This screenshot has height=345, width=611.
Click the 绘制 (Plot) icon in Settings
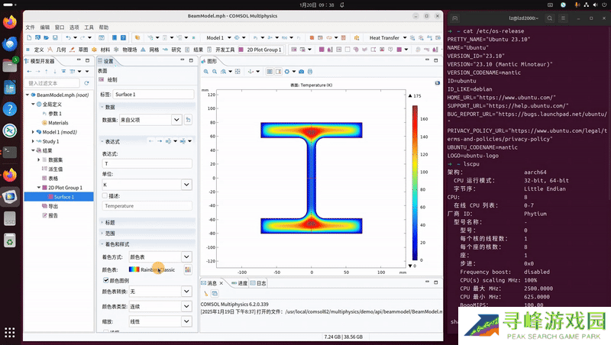click(102, 79)
